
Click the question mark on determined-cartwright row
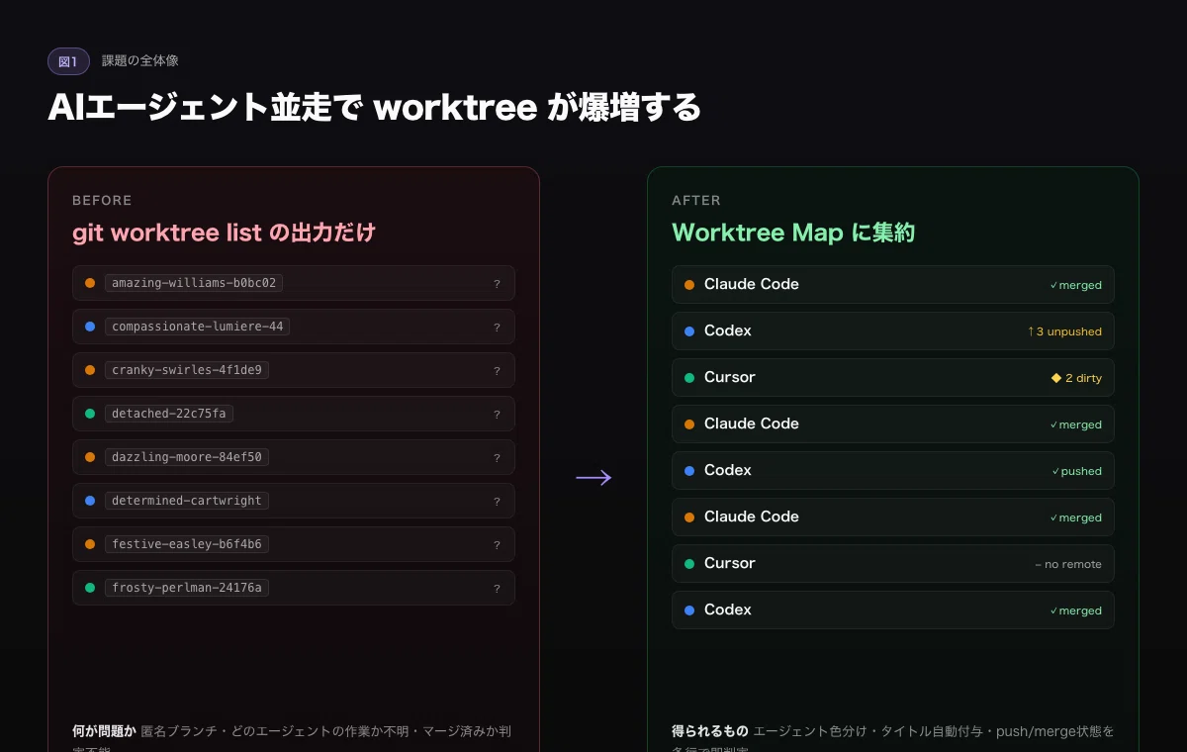click(x=497, y=502)
